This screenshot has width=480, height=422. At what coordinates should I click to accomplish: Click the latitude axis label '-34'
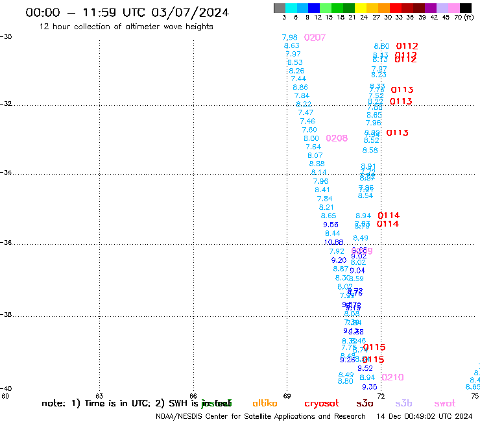click(6, 172)
